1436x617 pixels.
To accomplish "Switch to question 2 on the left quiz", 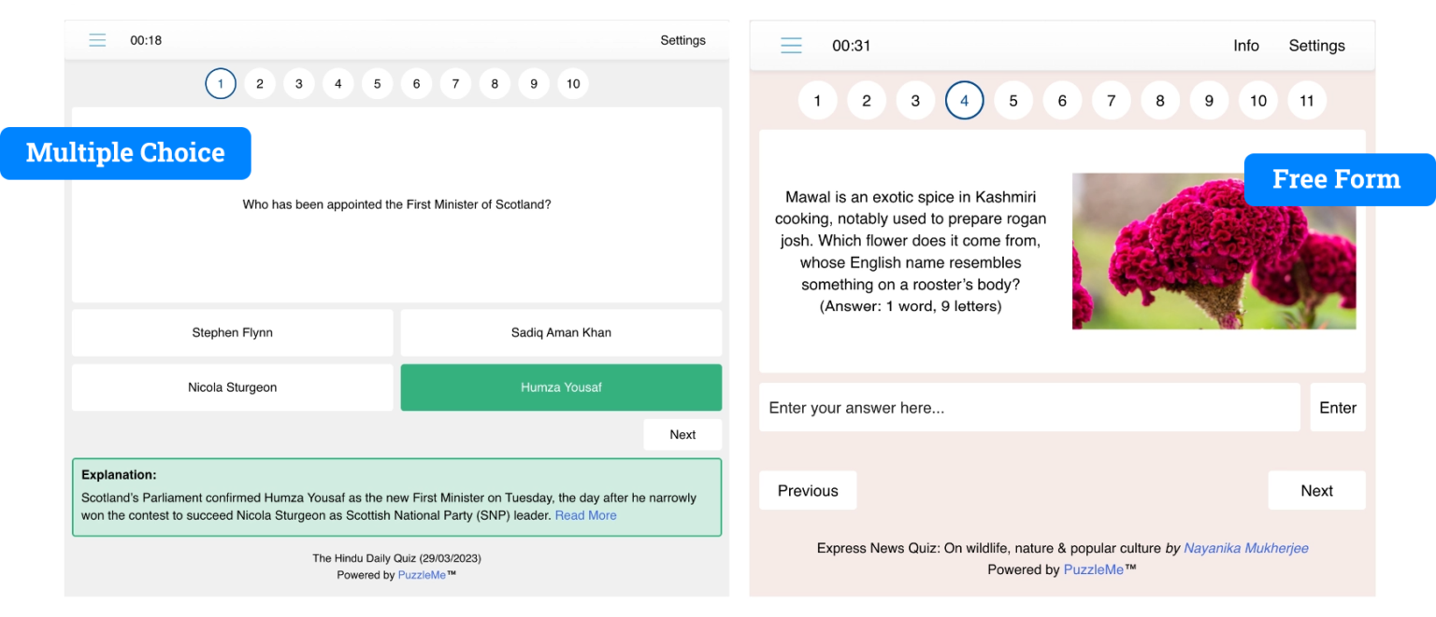I will pos(260,83).
